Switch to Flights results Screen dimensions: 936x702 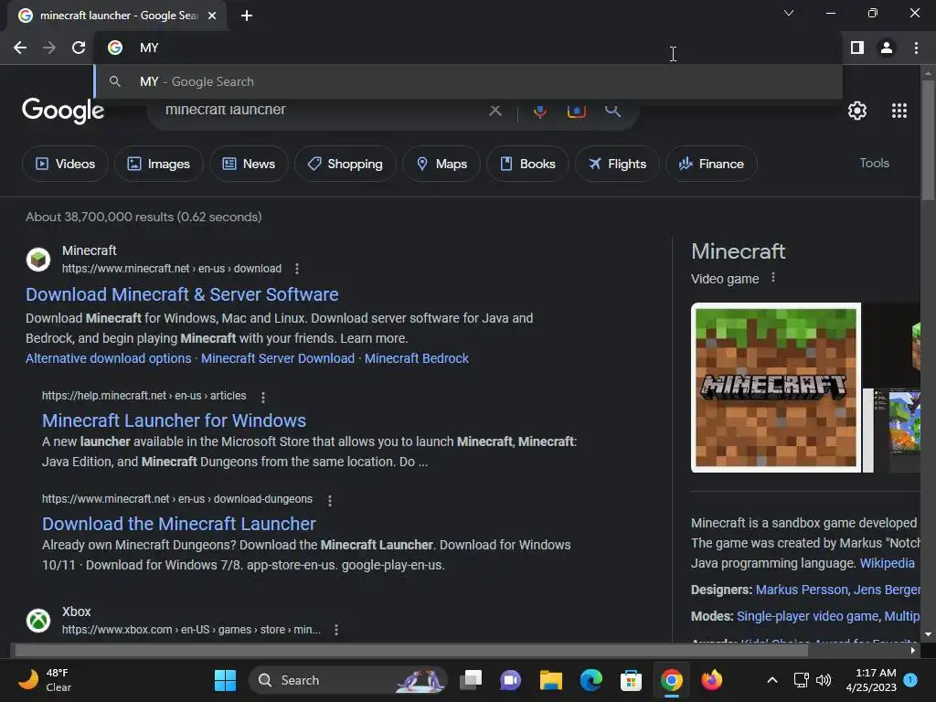[617, 164]
